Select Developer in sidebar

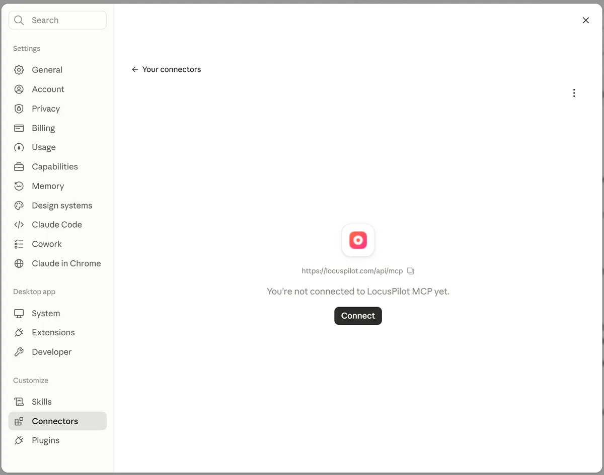pyautogui.click(x=57, y=352)
